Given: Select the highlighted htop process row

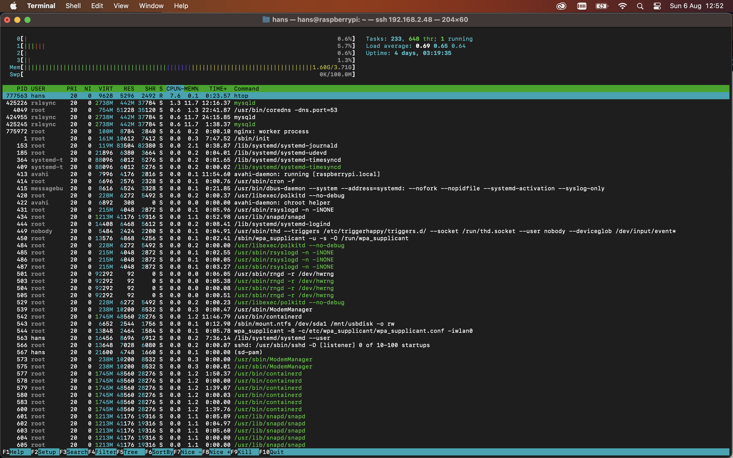Looking at the screenshot, I should coord(366,96).
